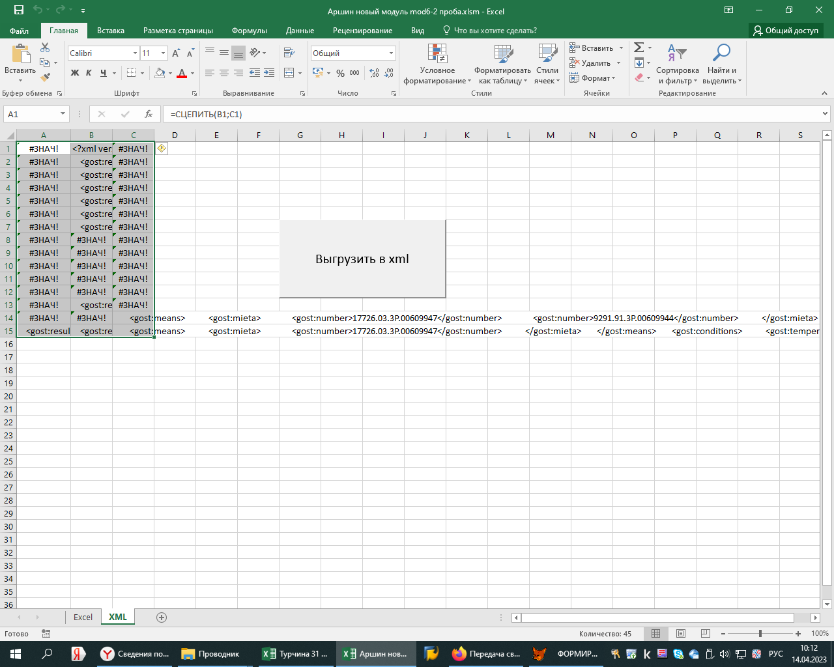Click the Format Painter brush icon

[x=45, y=78]
